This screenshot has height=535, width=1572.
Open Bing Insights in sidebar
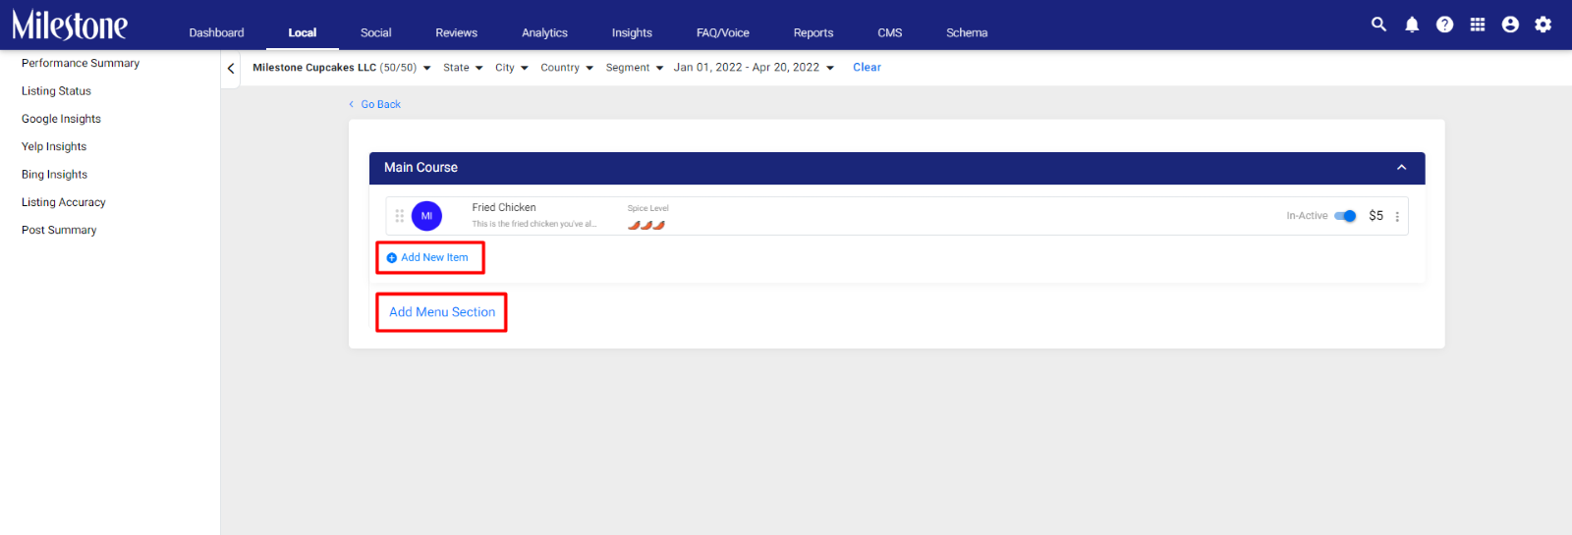point(54,175)
